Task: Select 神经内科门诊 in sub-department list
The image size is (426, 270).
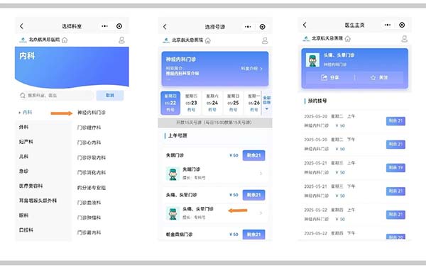Action: (x=92, y=112)
